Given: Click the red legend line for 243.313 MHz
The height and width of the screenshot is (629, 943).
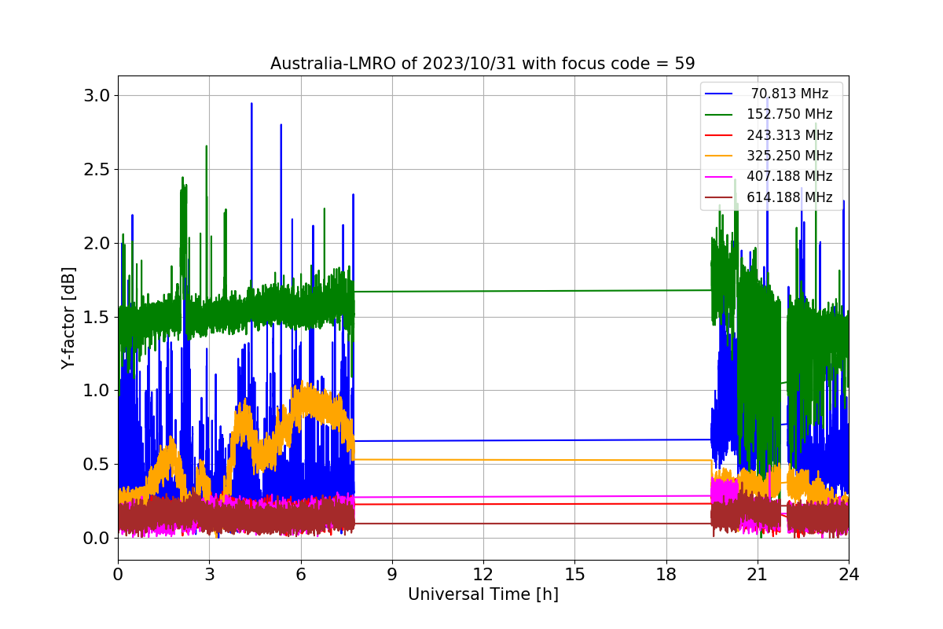Looking at the screenshot, I should tap(719, 135).
